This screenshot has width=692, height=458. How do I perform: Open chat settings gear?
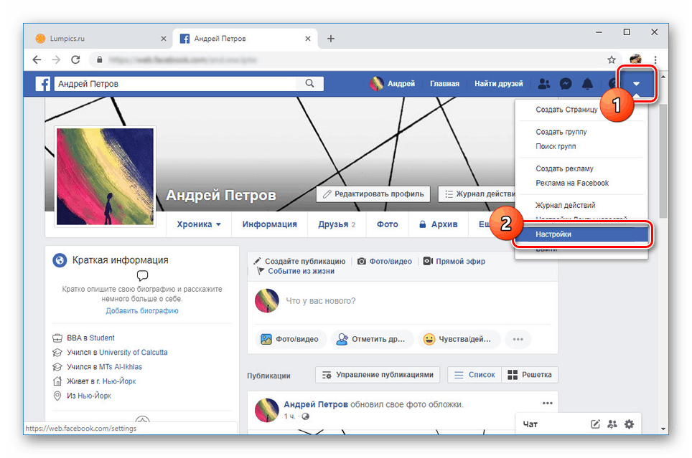coord(629,424)
